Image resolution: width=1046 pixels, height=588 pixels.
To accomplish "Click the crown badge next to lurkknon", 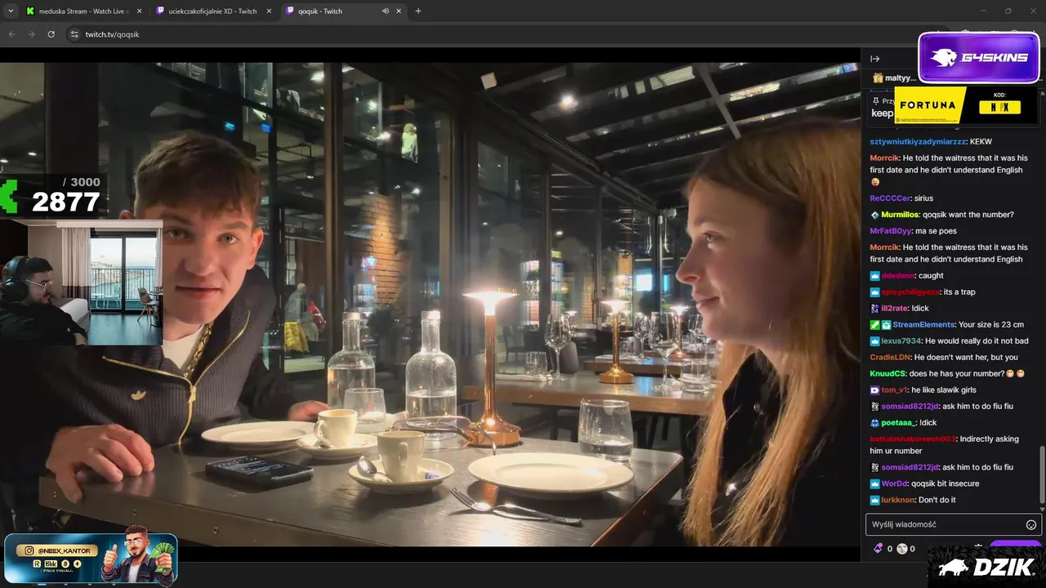I will pos(874,500).
